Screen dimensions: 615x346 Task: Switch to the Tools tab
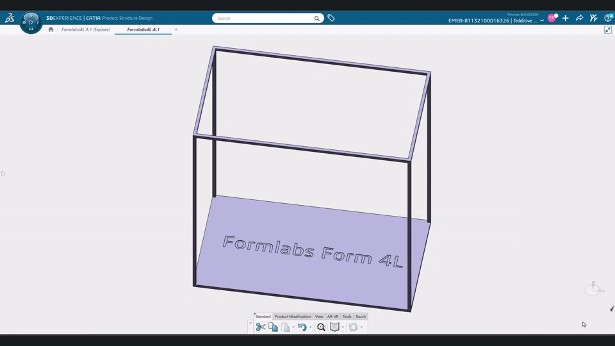click(x=347, y=316)
